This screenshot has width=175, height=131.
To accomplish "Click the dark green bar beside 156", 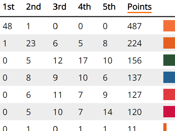I will (169, 60).
